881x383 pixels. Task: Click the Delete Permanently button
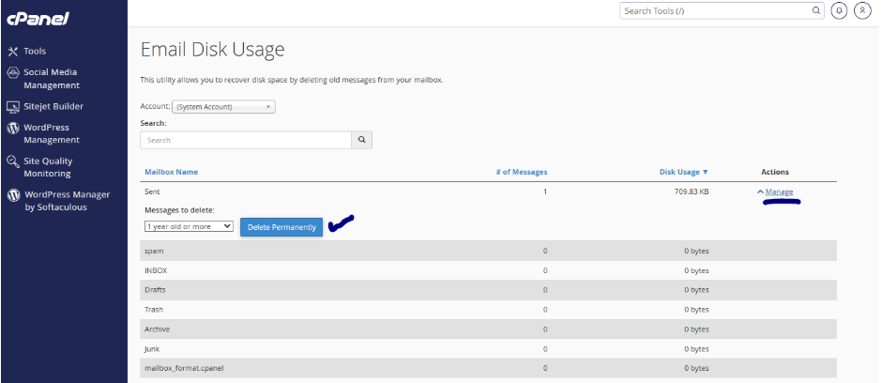point(281,227)
